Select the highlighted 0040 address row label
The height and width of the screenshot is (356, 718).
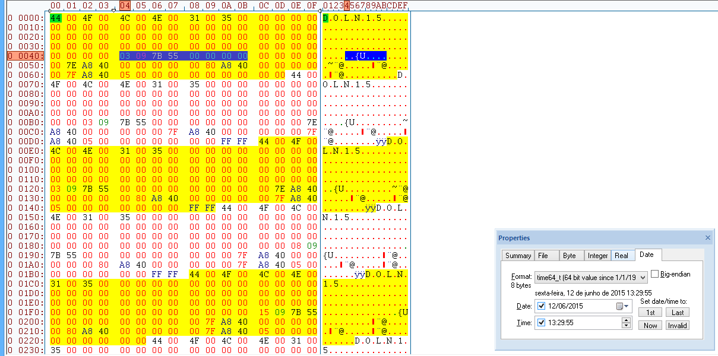pos(26,56)
